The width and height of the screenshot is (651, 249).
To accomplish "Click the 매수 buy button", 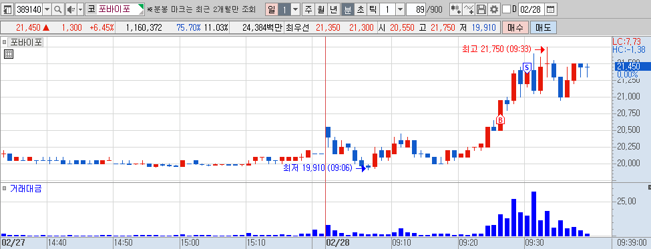I will (515, 28).
